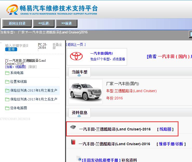Click the [当前: 线路图] link
Image resolution: width=192 pixels, height=162 pixels.
point(16,67)
